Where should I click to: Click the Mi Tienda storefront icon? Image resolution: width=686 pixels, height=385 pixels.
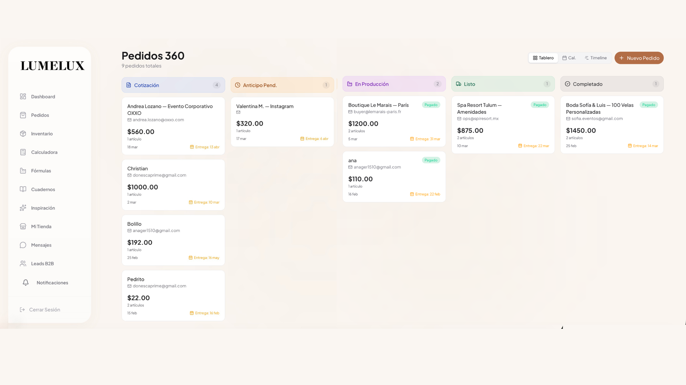[x=23, y=226]
